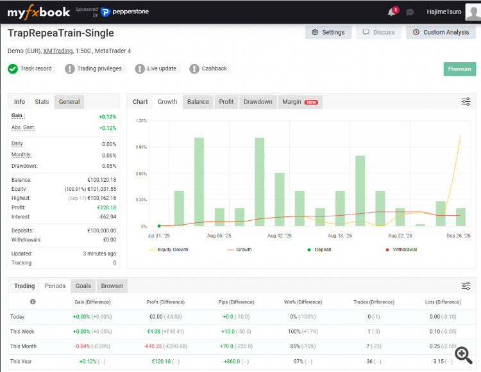The image size is (481, 372).
Task: Click the magnifier zoom icon
Action: [464, 355]
